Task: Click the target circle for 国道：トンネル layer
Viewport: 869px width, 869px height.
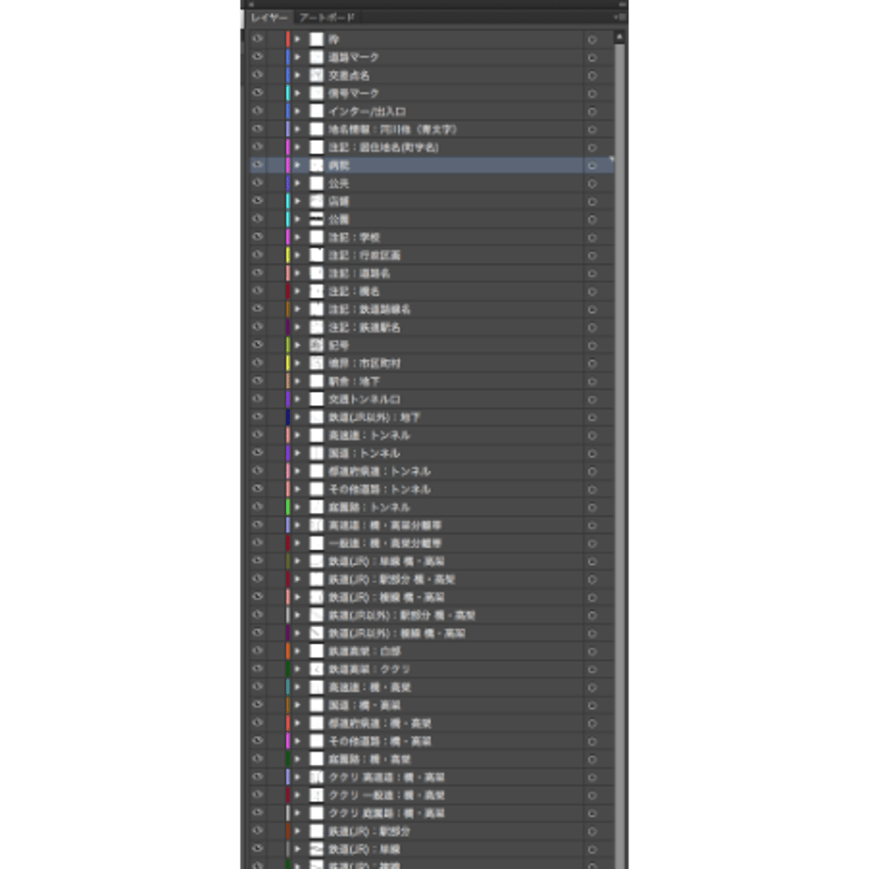Action: pyautogui.click(x=592, y=453)
